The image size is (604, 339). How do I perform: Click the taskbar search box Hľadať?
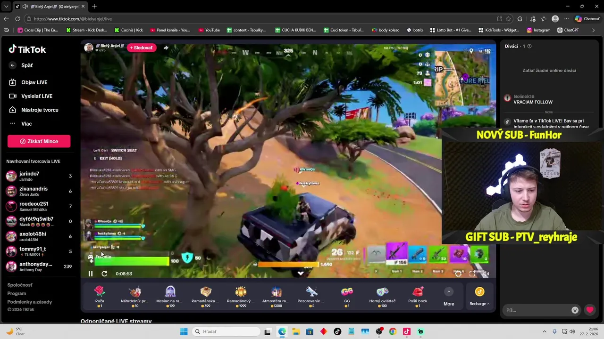coord(226,331)
